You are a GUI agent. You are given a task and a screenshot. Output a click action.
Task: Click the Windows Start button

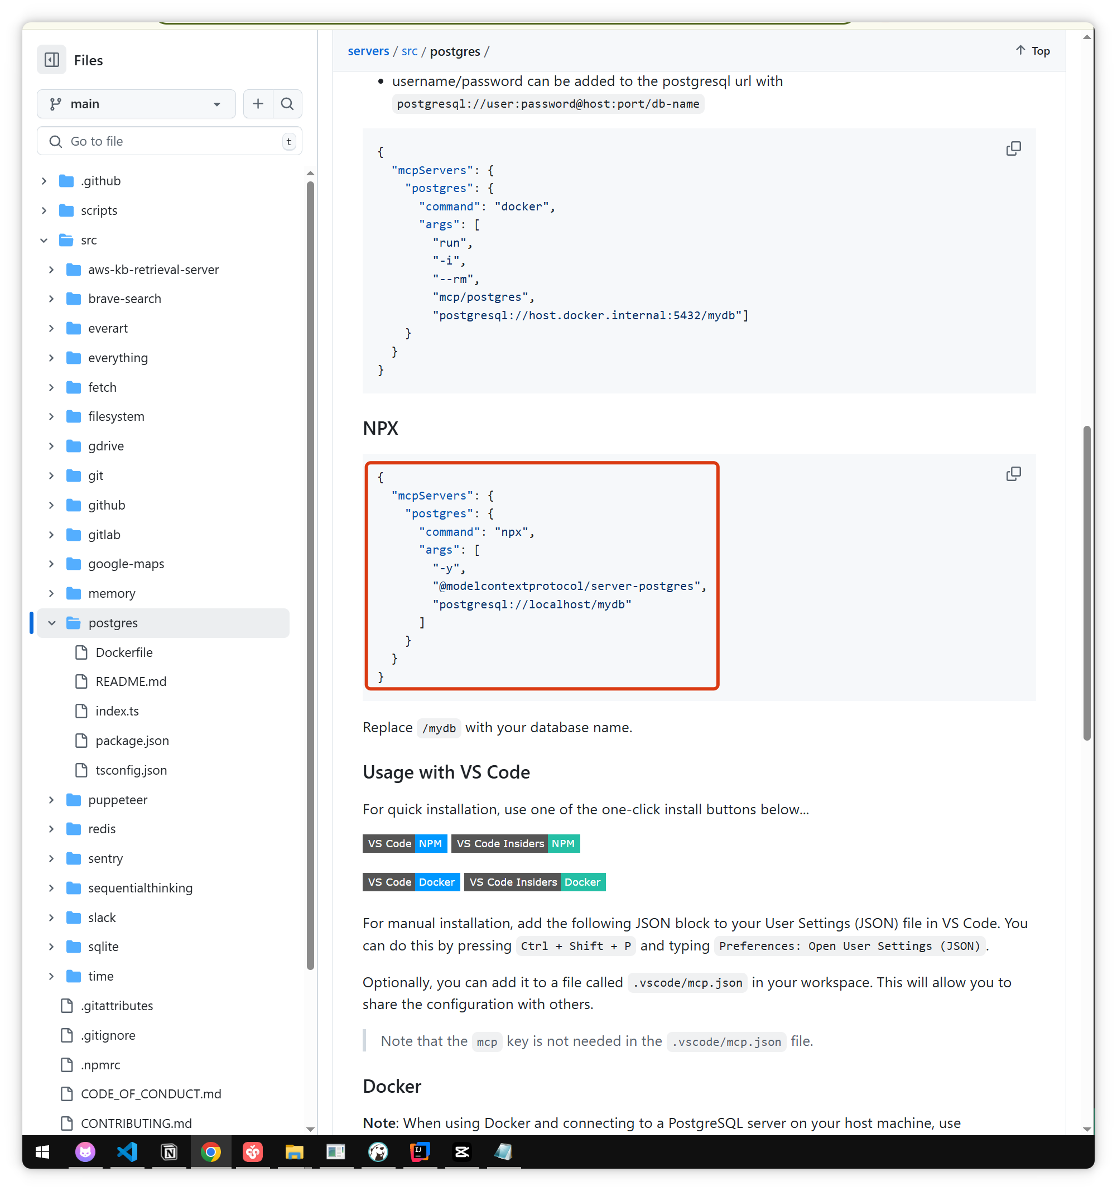tap(42, 1151)
